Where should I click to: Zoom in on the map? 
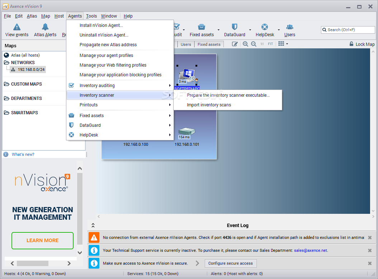click(245, 44)
